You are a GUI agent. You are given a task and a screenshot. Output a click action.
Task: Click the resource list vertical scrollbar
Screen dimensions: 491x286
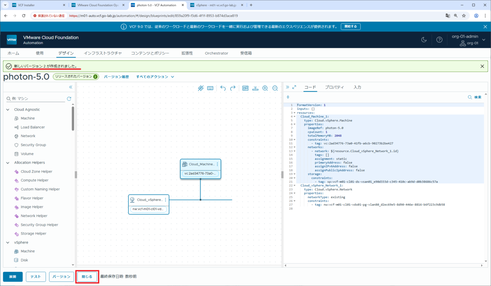pos(73,118)
